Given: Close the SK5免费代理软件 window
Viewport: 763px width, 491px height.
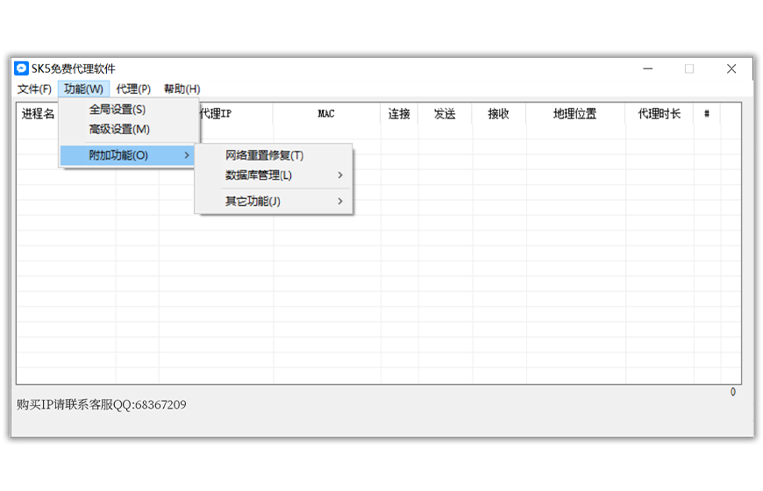Looking at the screenshot, I should click(731, 68).
